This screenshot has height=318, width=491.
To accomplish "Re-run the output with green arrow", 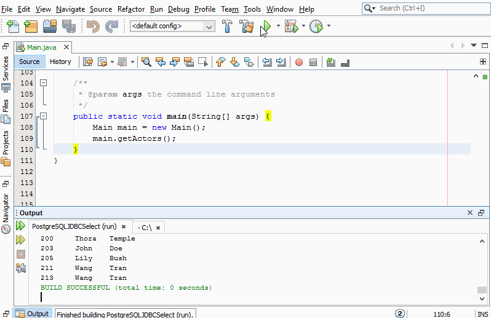I will (x=21, y=226).
